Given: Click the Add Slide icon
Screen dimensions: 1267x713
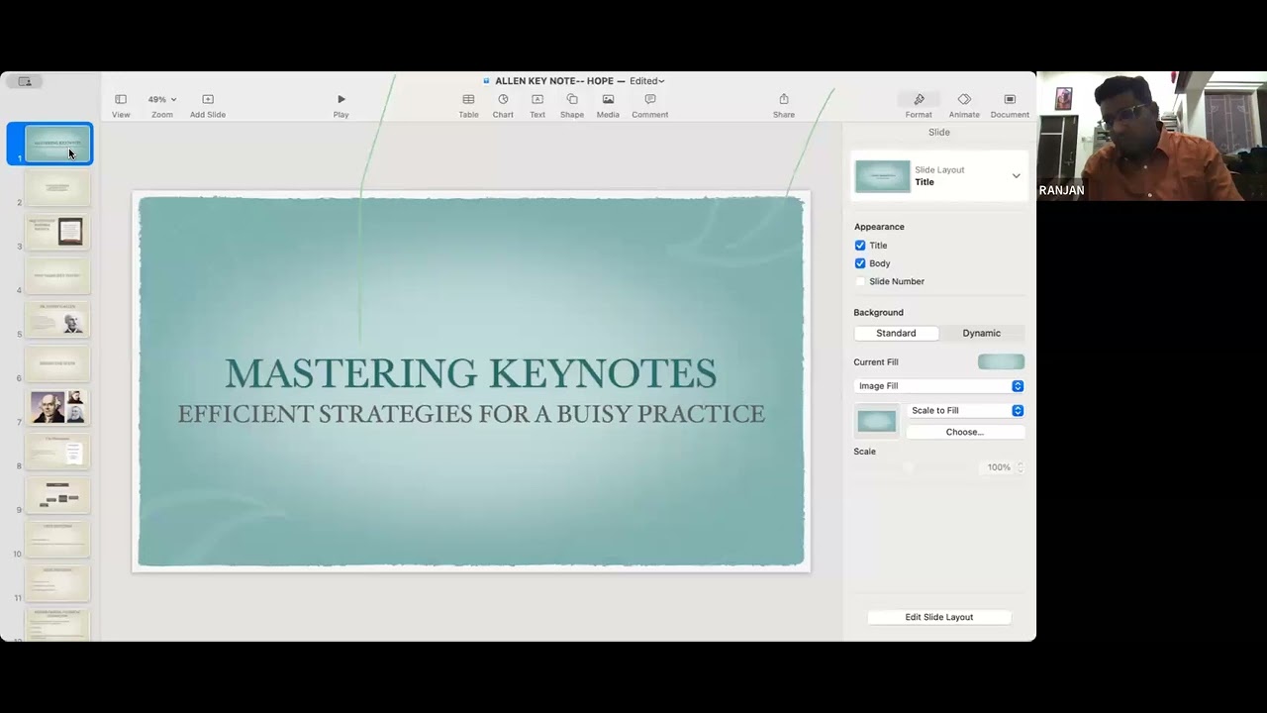Looking at the screenshot, I should point(208,100).
